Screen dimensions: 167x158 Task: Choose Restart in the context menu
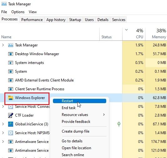click(80, 101)
